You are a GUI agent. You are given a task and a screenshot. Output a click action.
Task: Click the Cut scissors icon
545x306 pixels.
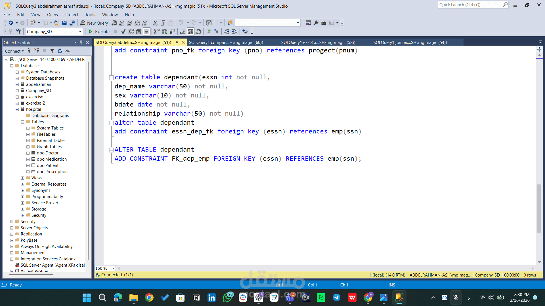pos(155,23)
